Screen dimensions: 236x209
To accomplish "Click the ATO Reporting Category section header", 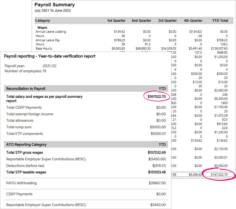I will pos(26,144).
